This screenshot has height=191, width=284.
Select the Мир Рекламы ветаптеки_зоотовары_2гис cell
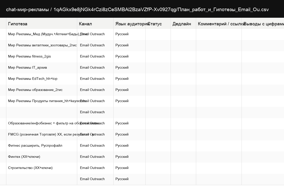(x=42, y=45)
